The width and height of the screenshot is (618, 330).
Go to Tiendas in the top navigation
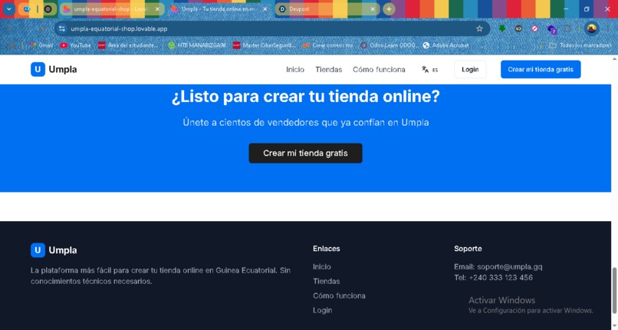pos(329,69)
